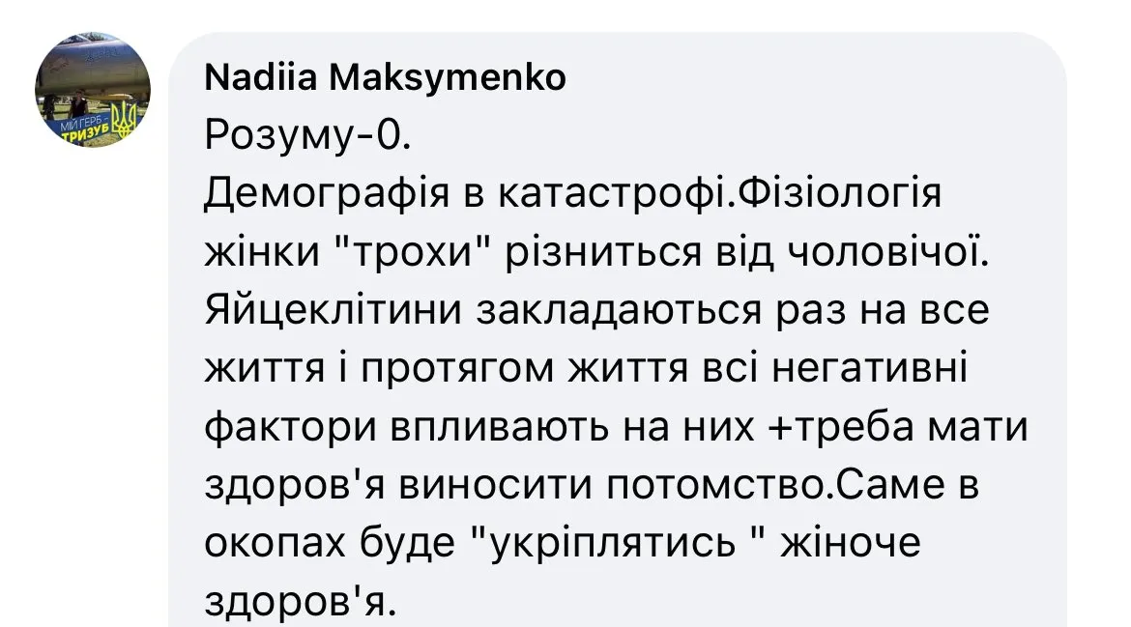Image resolution: width=1131 pixels, height=627 pixels.
Task: Click the word 'фактори' in the comment
Action: pyautogui.click(x=290, y=427)
